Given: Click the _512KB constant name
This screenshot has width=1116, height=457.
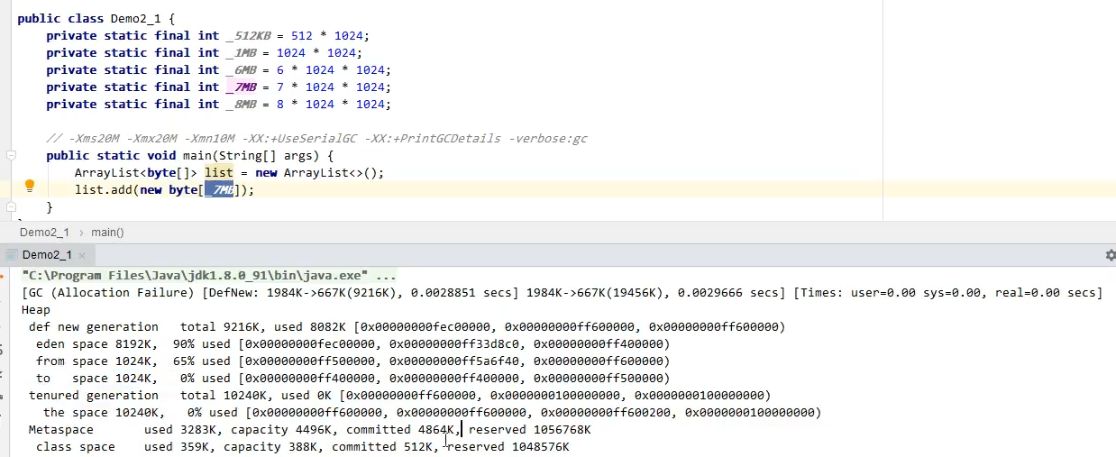Looking at the screenshot, I should (x=250, y=35).
